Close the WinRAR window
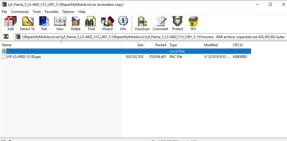The width and height of the screenshot is (287, 141). (x=283, y=5)
